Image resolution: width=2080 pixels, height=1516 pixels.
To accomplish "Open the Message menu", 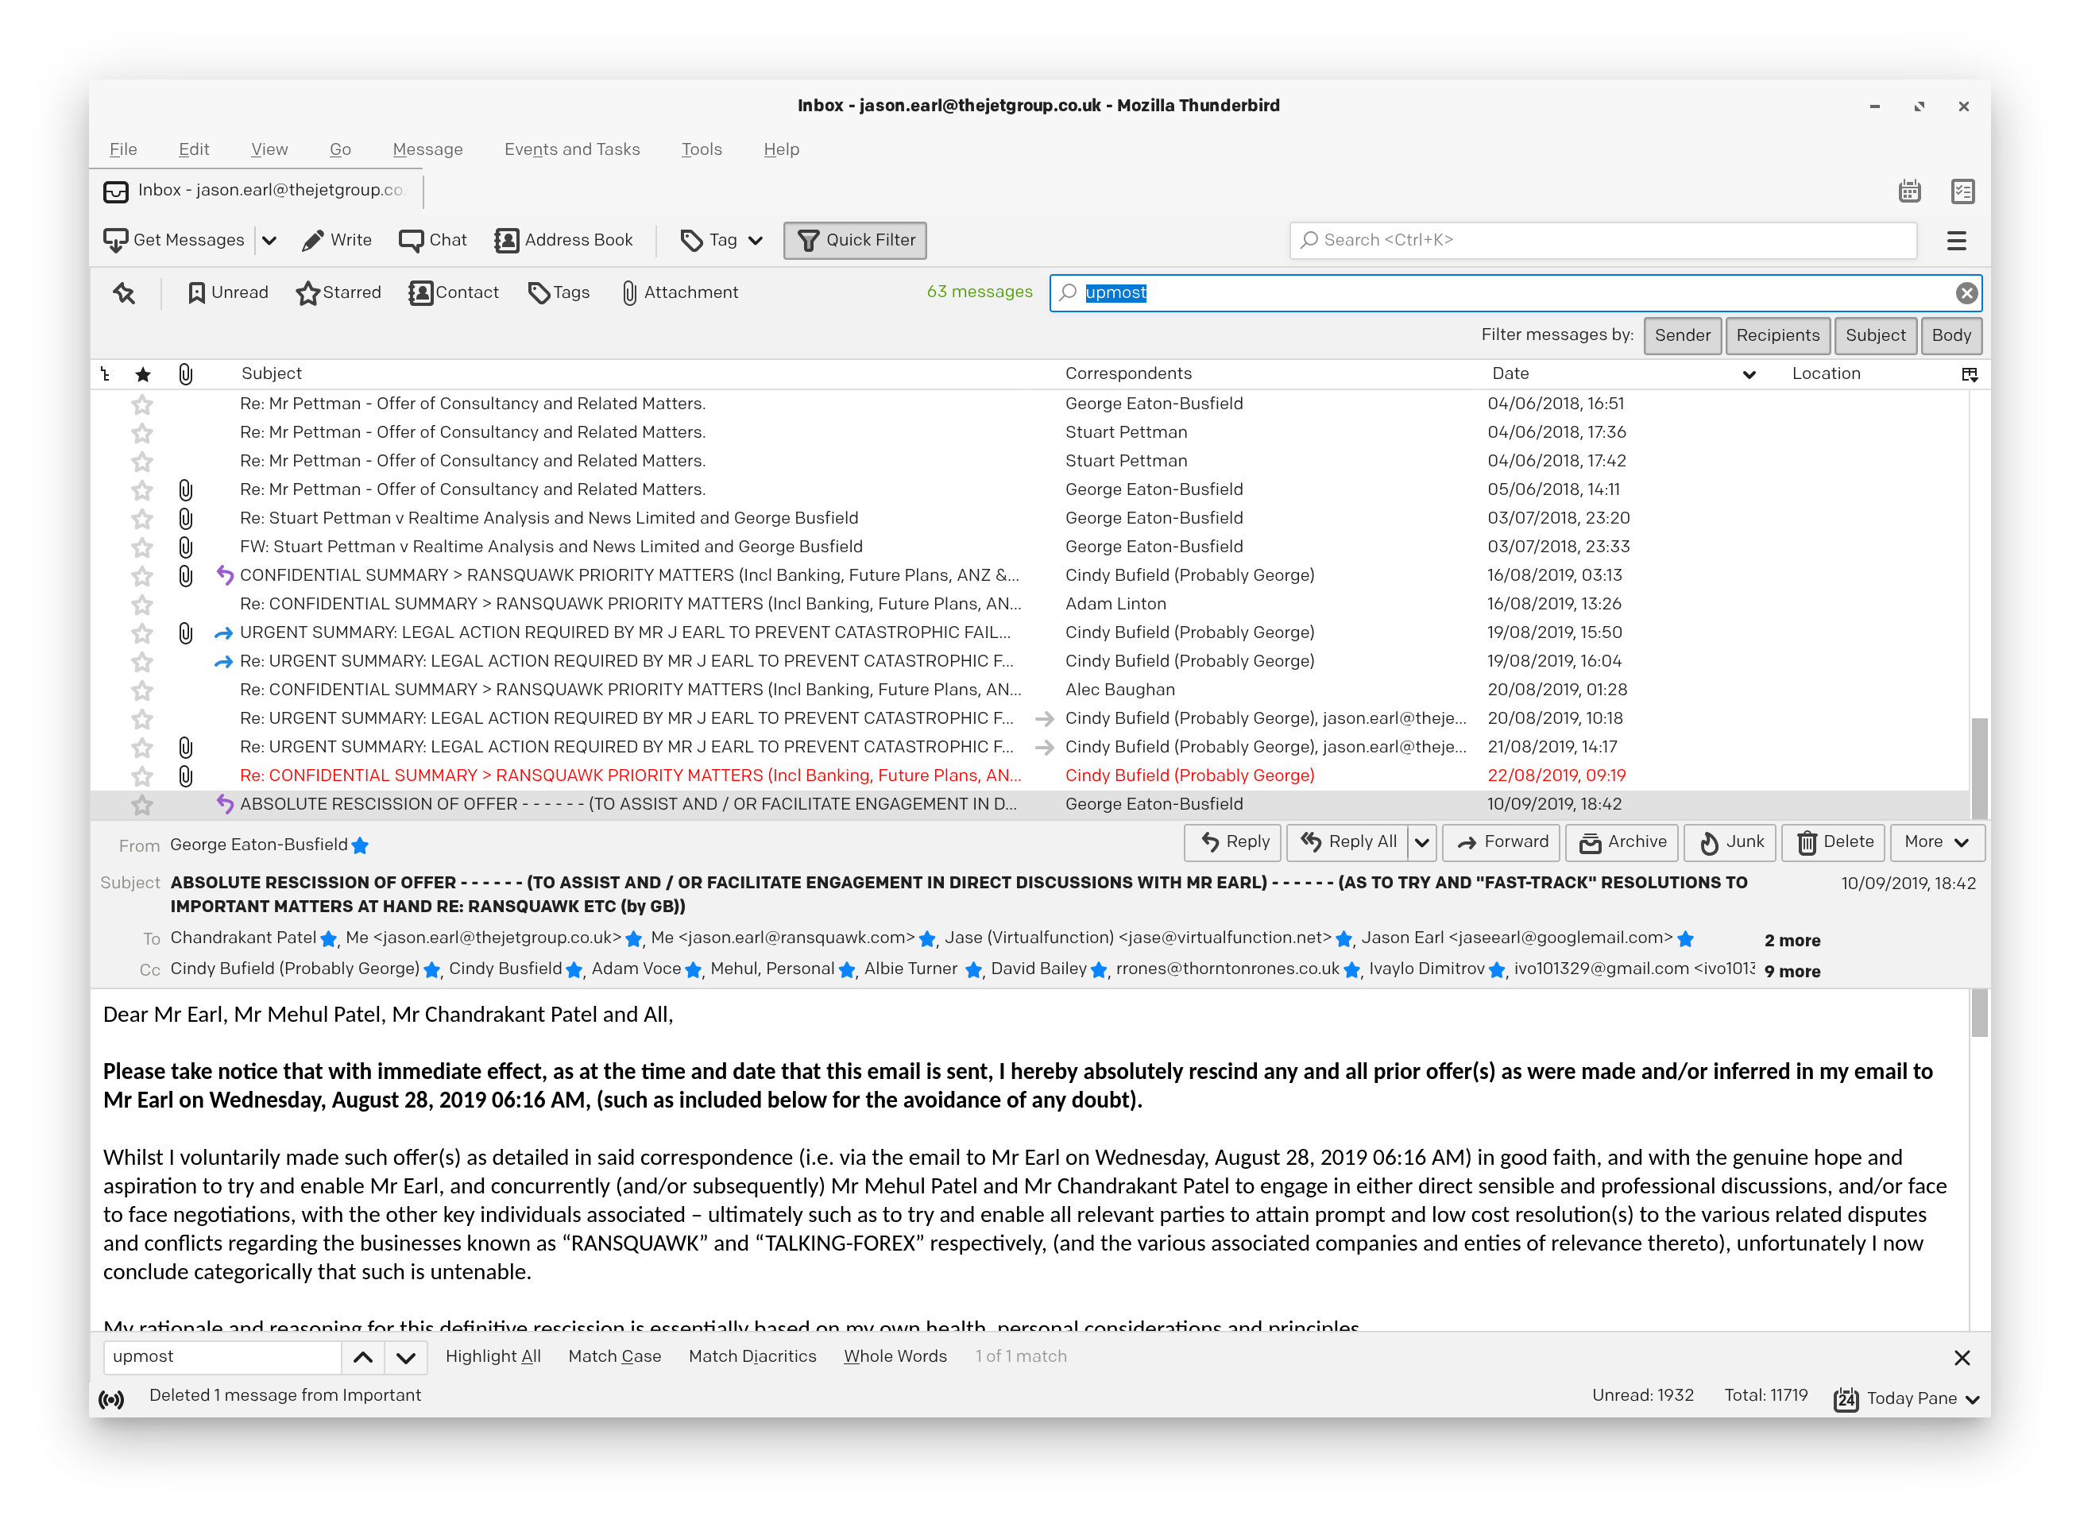I will click(427, 149).
